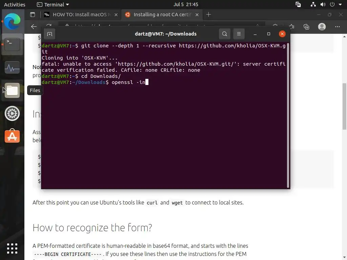Open the Terminal app menu dropdown
Viewport: 347px width, 260px height.
pos(53,4)
